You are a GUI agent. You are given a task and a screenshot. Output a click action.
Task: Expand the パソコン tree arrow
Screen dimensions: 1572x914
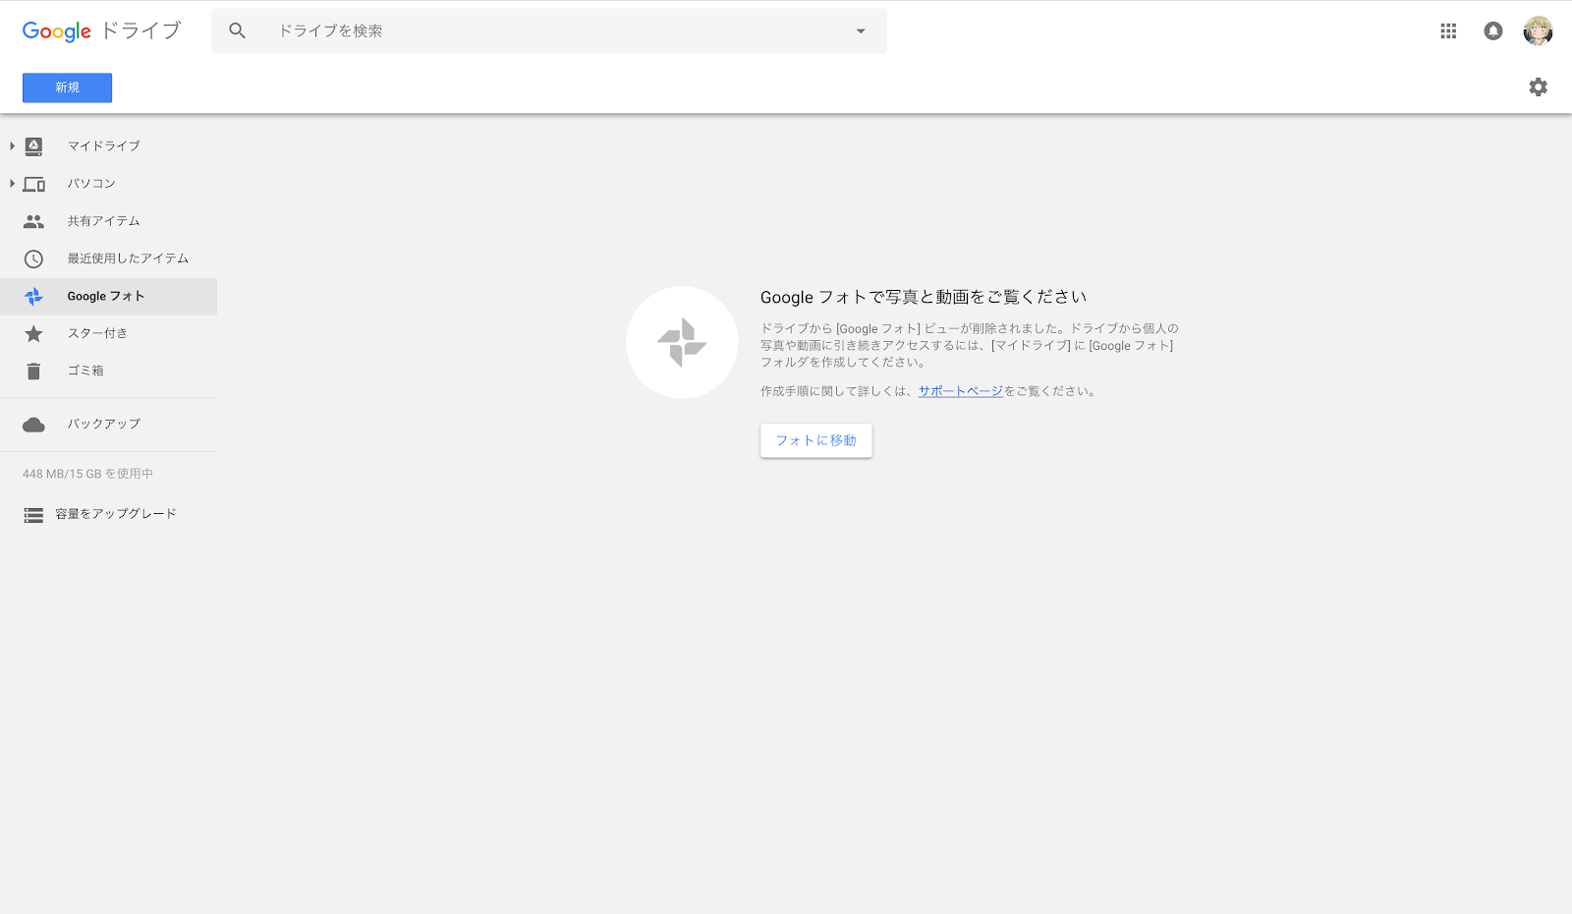[x=12, y=183]
